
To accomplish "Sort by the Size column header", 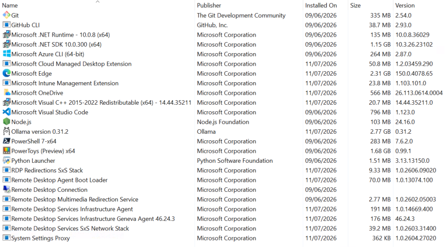I will 355,6.
